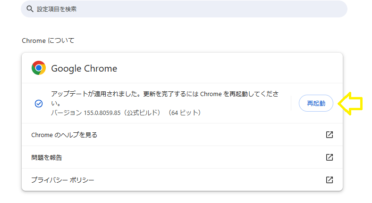Open the 問題を報告 row
This screenshot has height=203, width=372.
[182, 157]
